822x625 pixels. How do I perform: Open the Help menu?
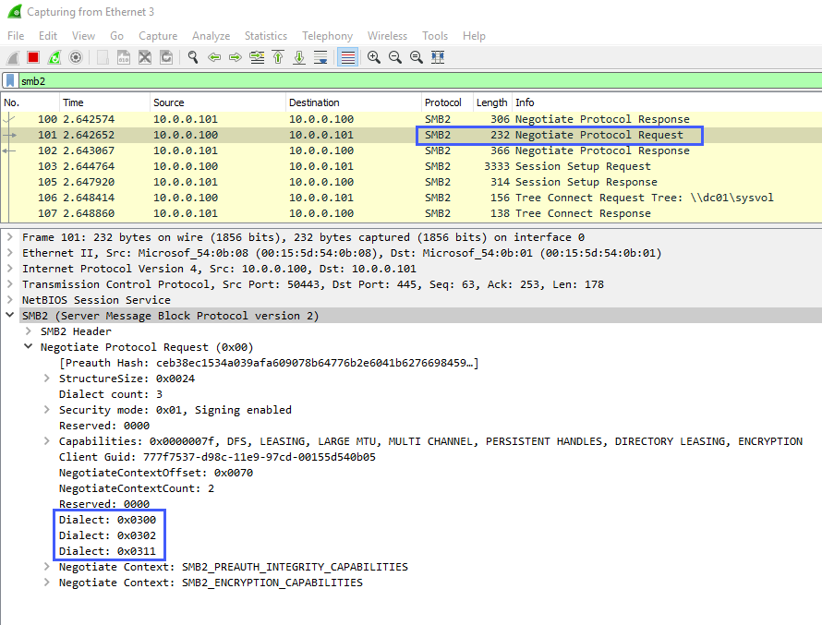pyautogui.click(x=474, y=36)
